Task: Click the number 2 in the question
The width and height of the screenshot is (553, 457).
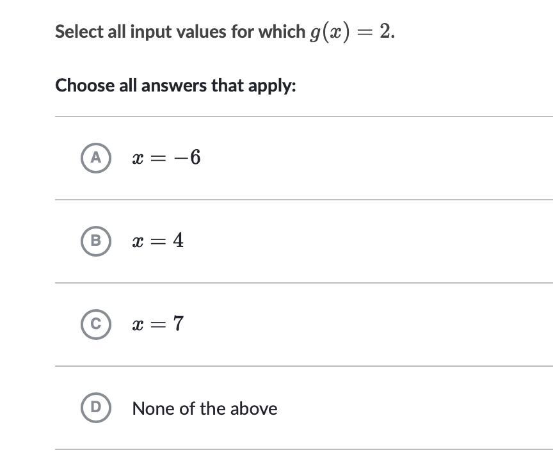Action: click(385, 31)
